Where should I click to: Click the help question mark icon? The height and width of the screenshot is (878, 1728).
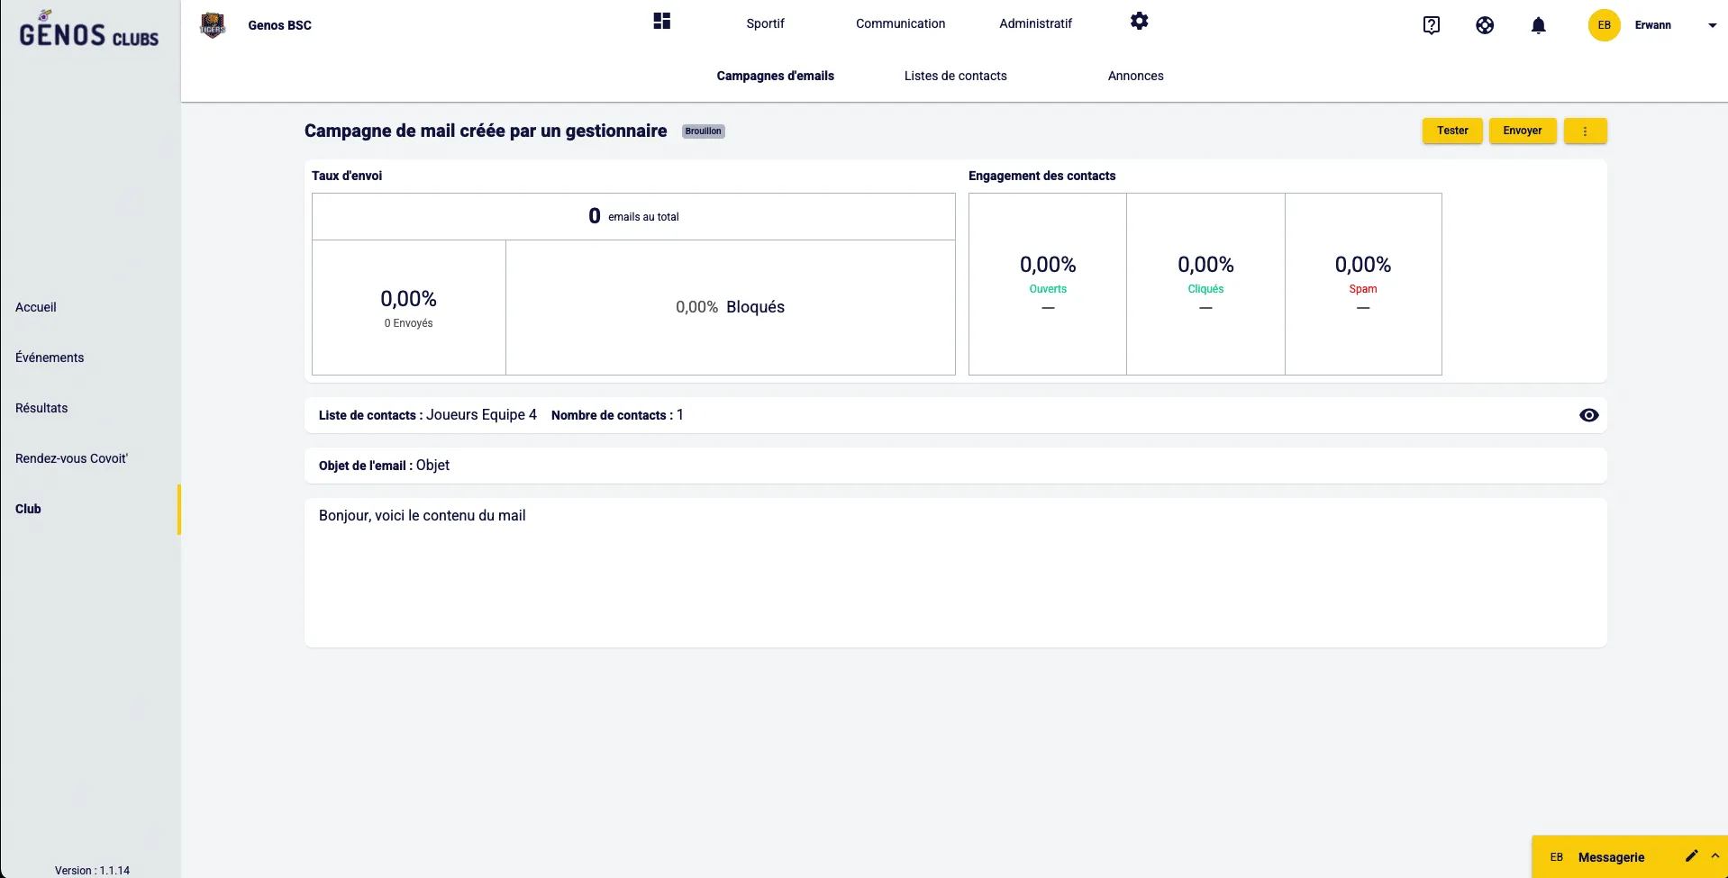point(1431,25)
